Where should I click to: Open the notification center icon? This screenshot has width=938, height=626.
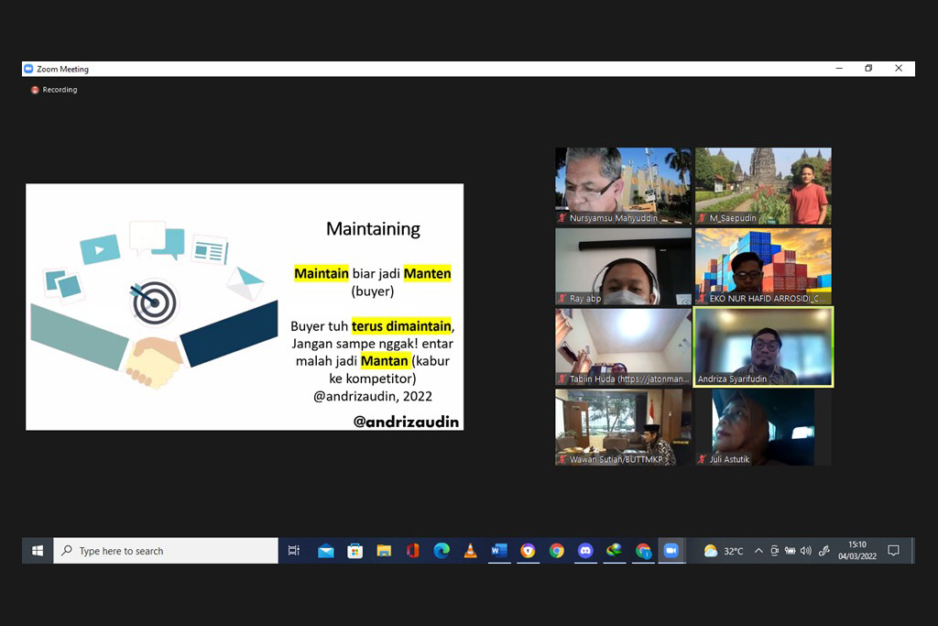point(893,551)
